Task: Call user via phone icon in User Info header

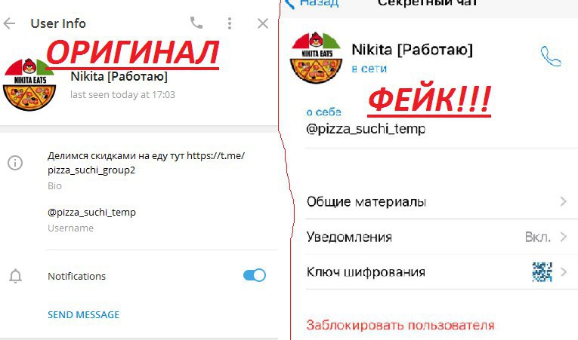Action: click(196, 23)
